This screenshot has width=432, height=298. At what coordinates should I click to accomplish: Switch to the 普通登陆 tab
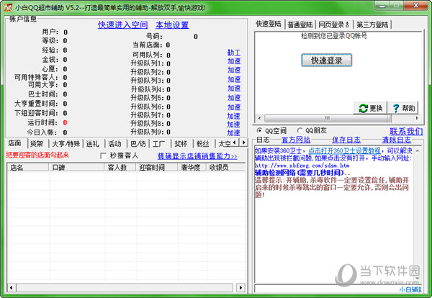point(300,24)
